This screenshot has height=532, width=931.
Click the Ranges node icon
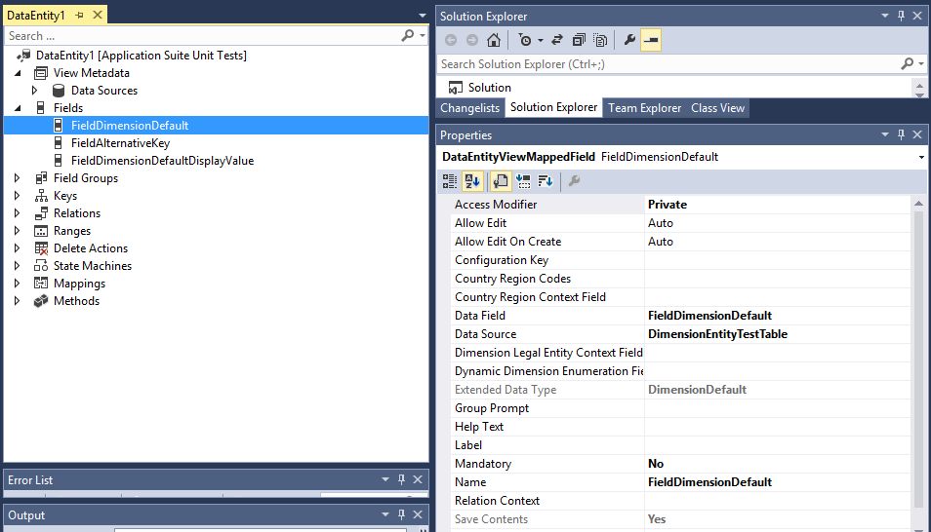(x=41, y=231)
